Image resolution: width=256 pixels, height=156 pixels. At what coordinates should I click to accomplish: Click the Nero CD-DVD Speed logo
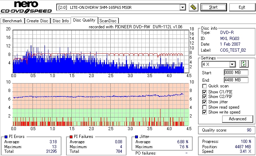[26, 7]
